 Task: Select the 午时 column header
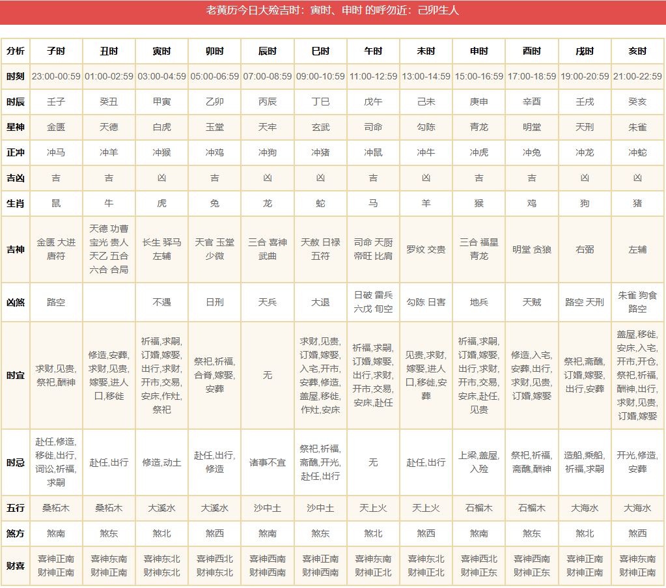point(373,51)
